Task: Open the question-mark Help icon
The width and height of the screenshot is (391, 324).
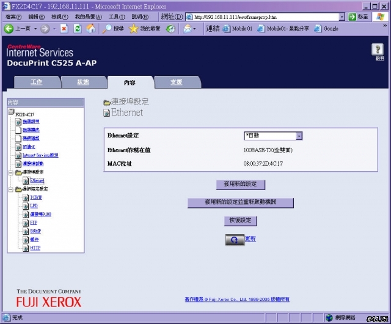Action: (378, 50)
